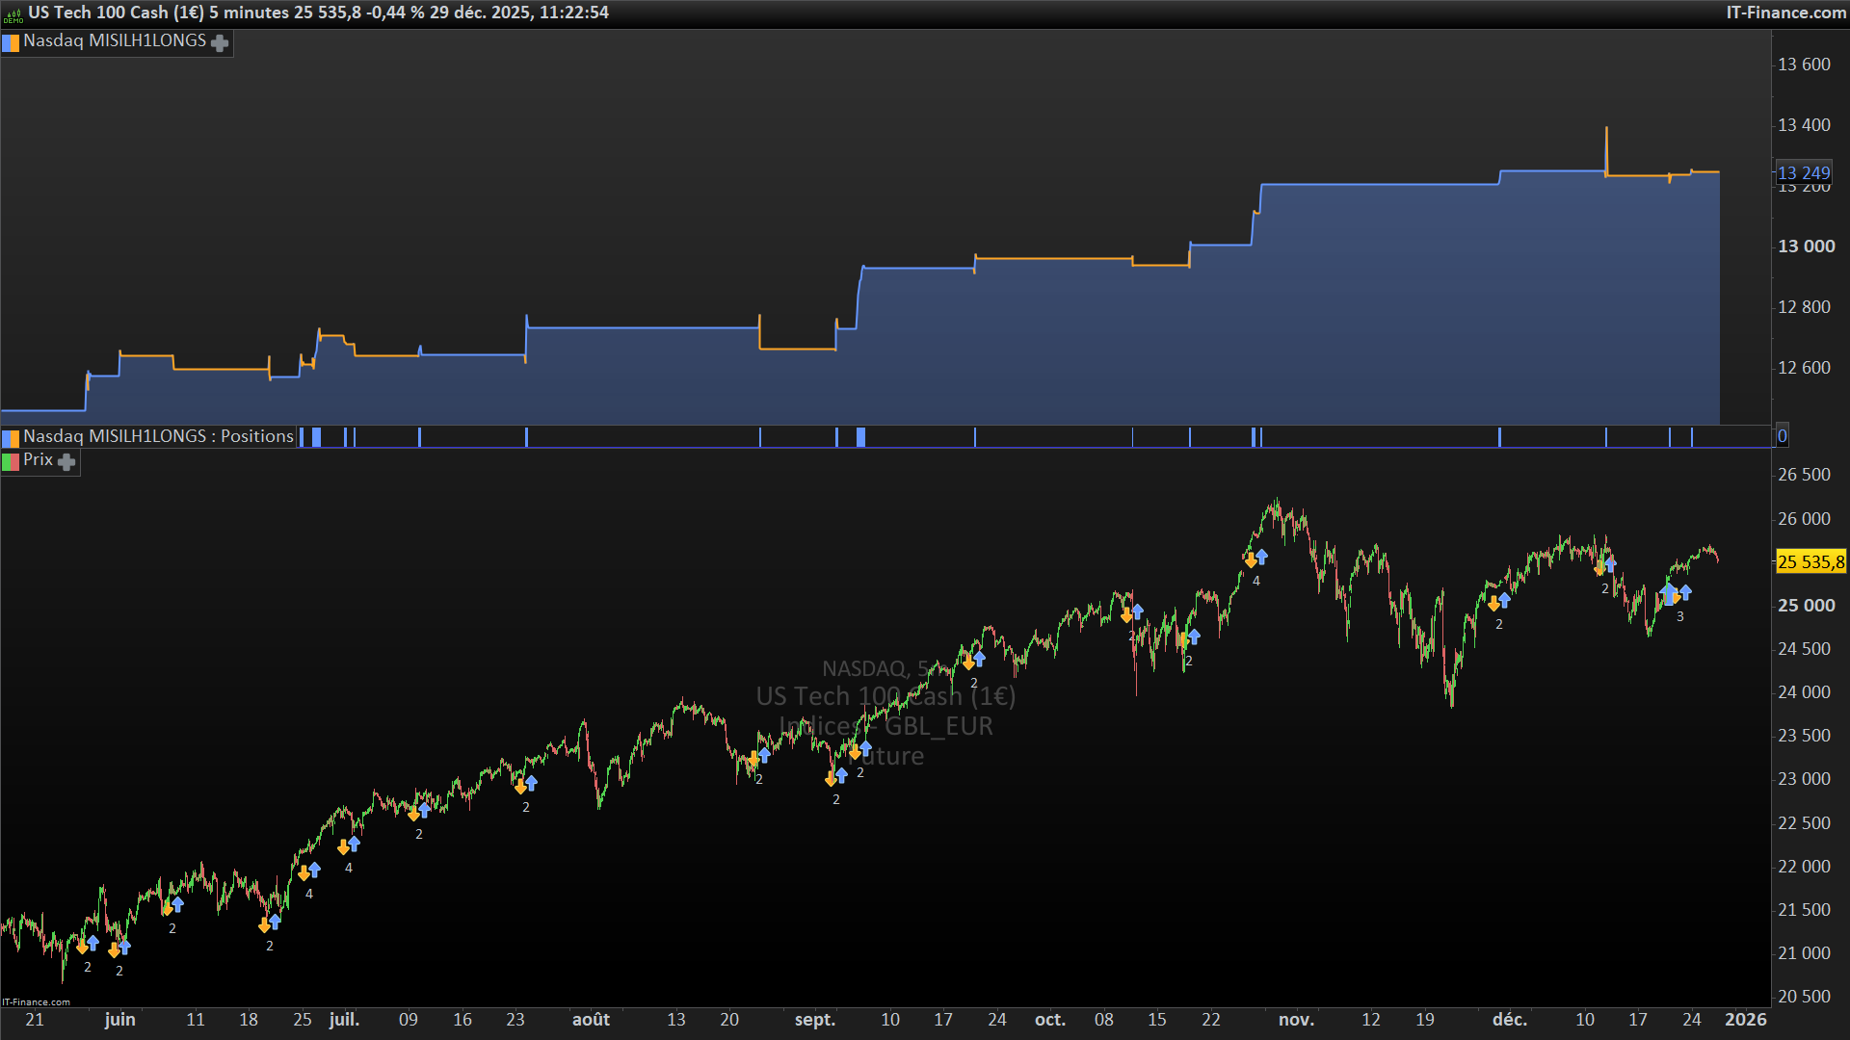Open the IT-Finance.com link at top right
The image size is (1850, 1040).
(x=1785, y=13)
